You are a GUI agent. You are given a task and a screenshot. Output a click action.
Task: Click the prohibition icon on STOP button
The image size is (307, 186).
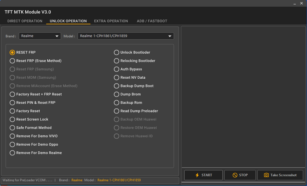[x=234, y=175]
